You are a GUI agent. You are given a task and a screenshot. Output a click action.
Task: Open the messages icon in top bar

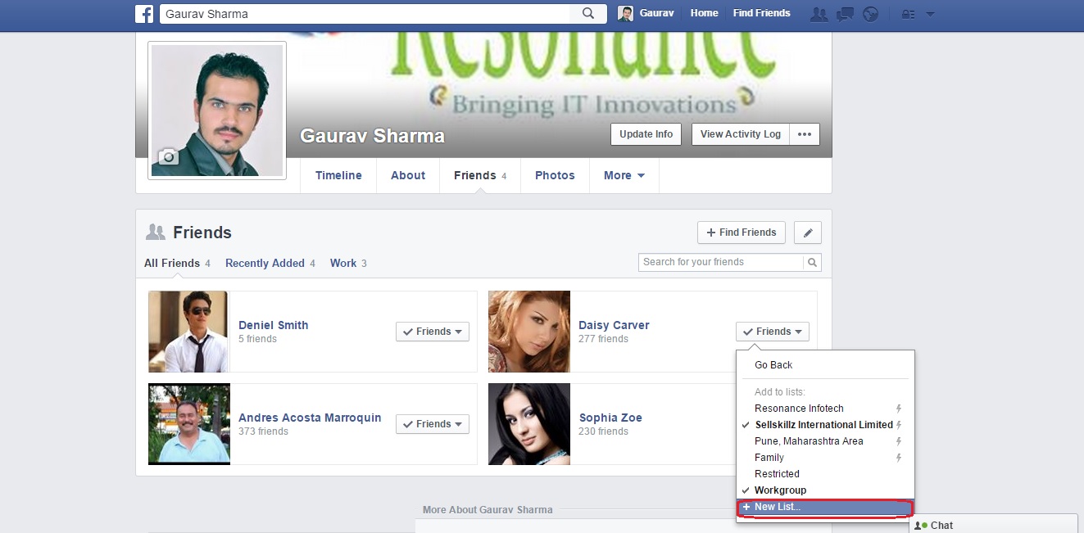(x=844, y=14)
